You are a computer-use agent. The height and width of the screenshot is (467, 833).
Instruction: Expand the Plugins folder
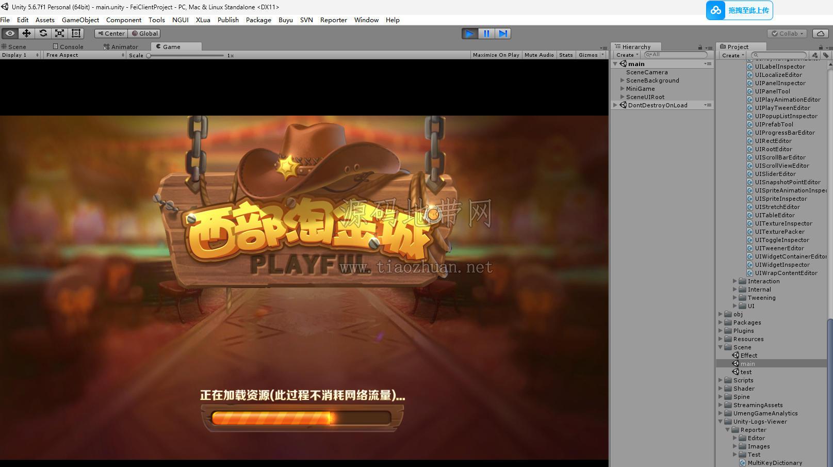click(x=721, y=331)
